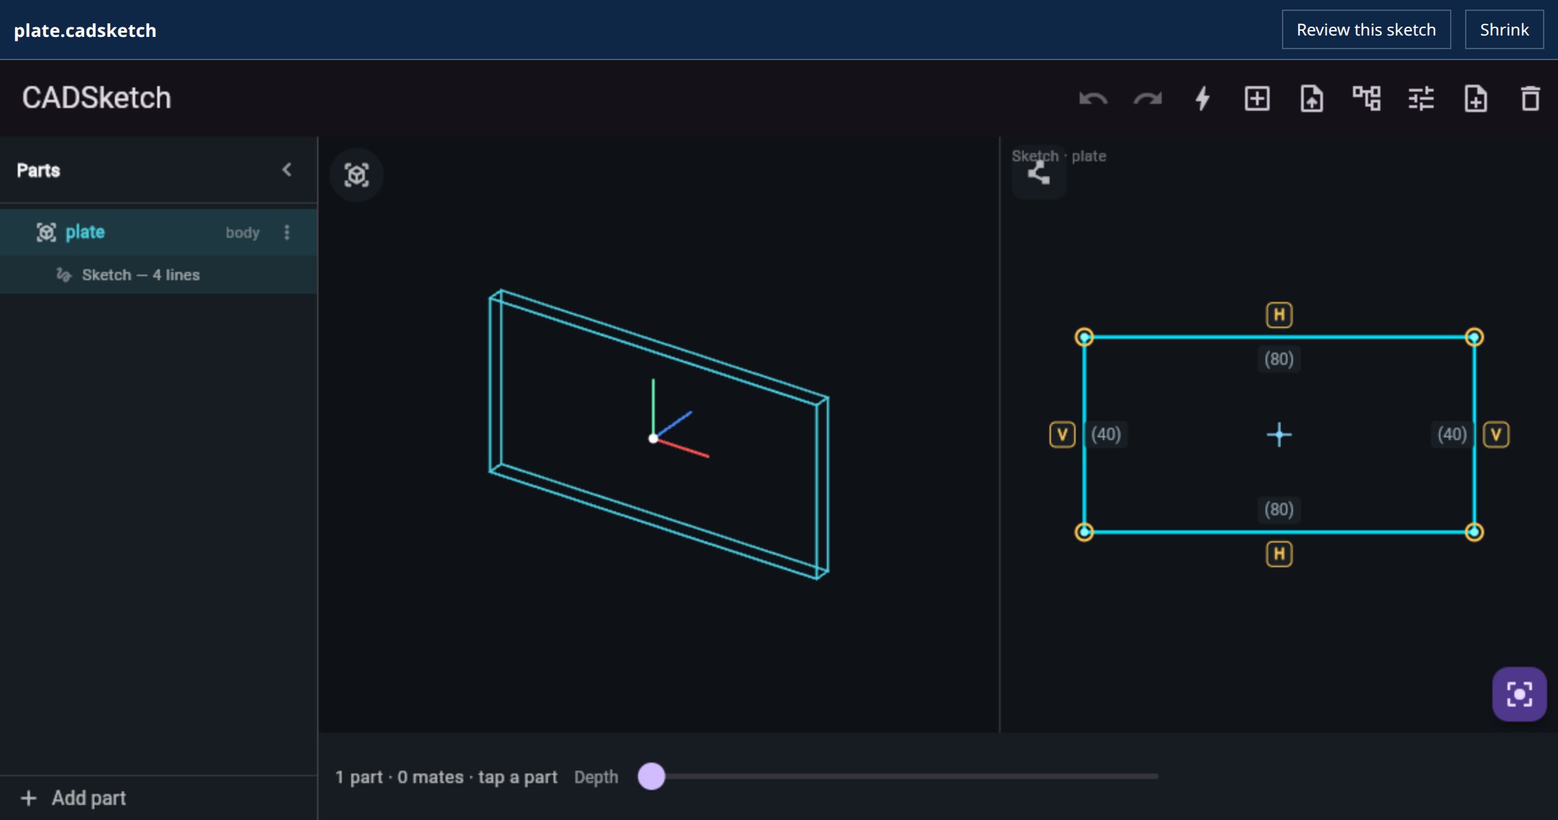
Task: Select the bottom-left sketch vertex point
Action: click(x=1084, y=532)
